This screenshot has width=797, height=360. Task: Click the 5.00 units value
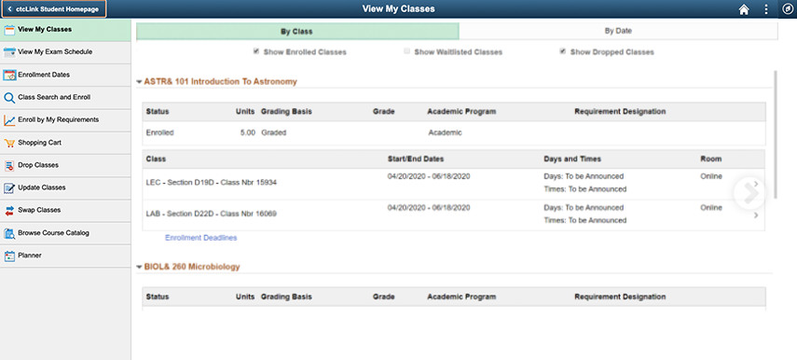[248, 132]
